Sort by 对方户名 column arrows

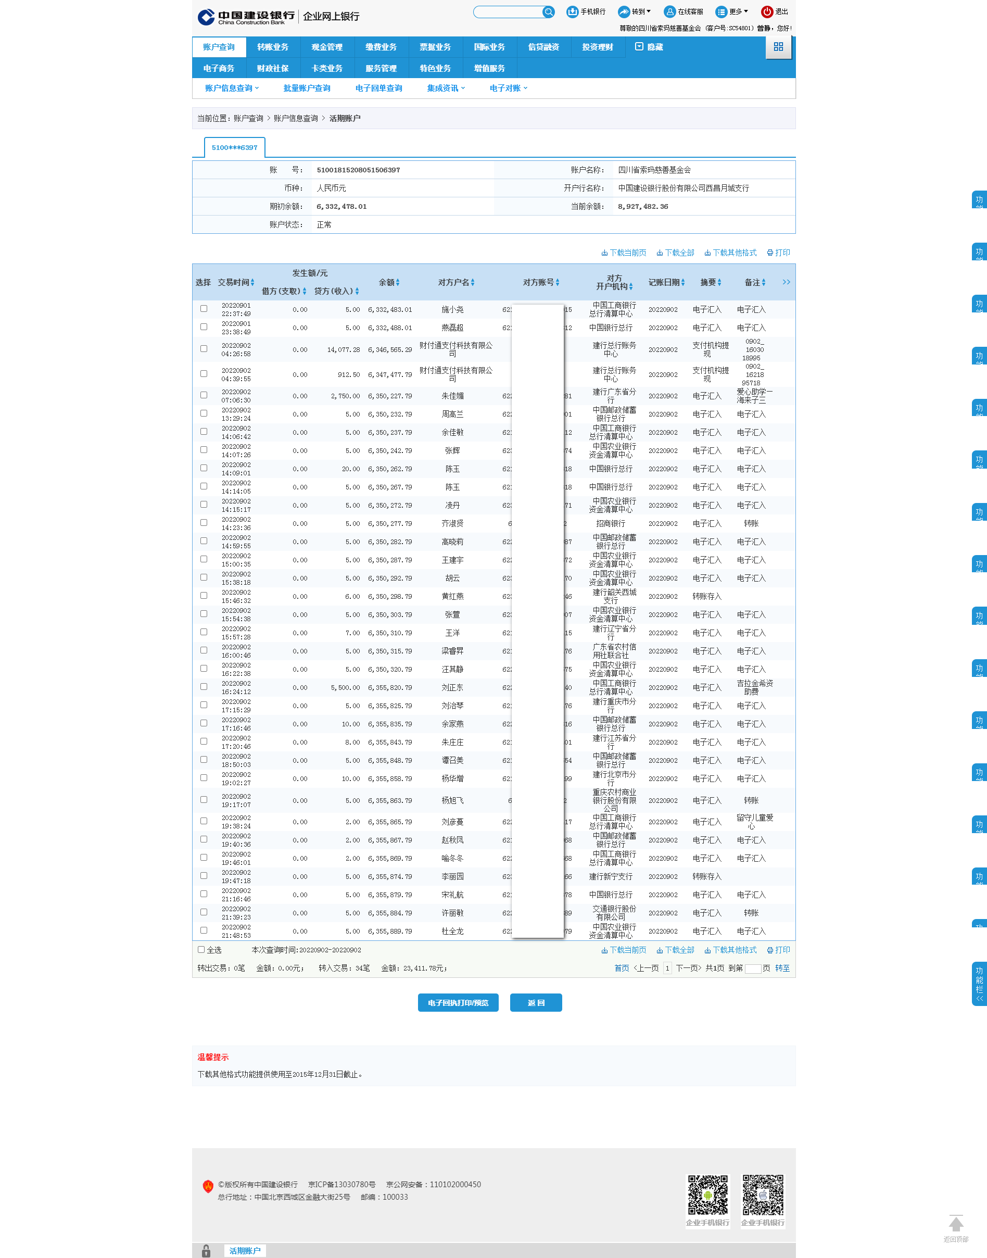pos(473,283)
